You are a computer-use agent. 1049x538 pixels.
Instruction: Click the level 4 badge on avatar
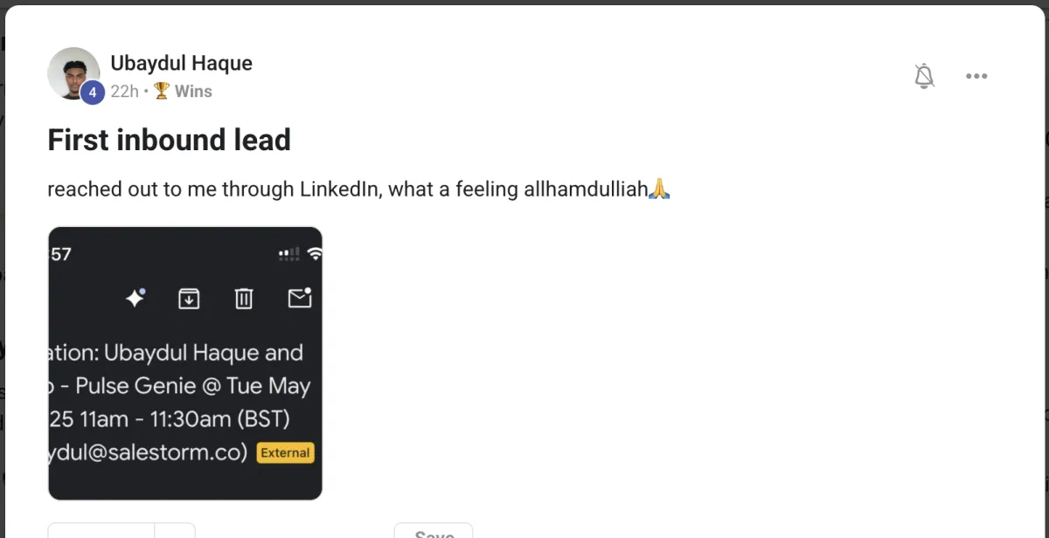(x=93, y=92)
